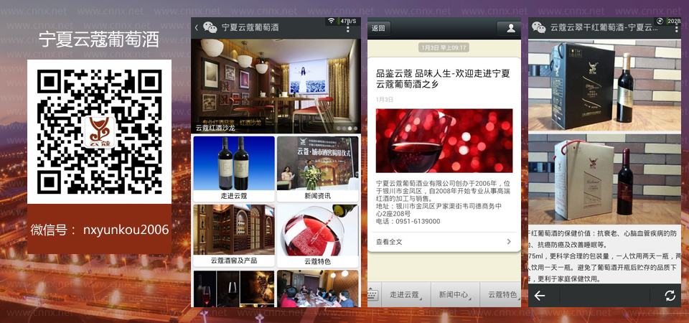The image size is (689, 323).
Task: Click the white gift box wine photo
Action: tap(604, 179)
